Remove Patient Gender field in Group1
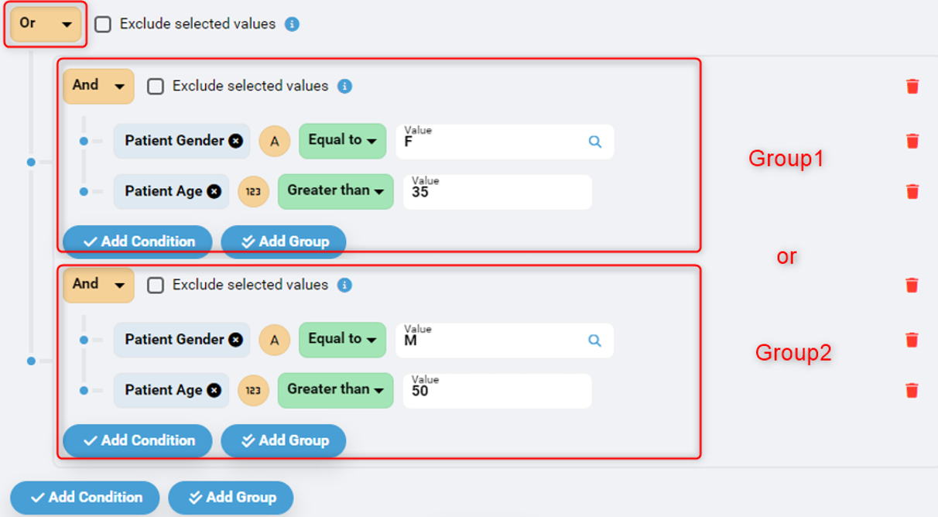 pos(236,141)
